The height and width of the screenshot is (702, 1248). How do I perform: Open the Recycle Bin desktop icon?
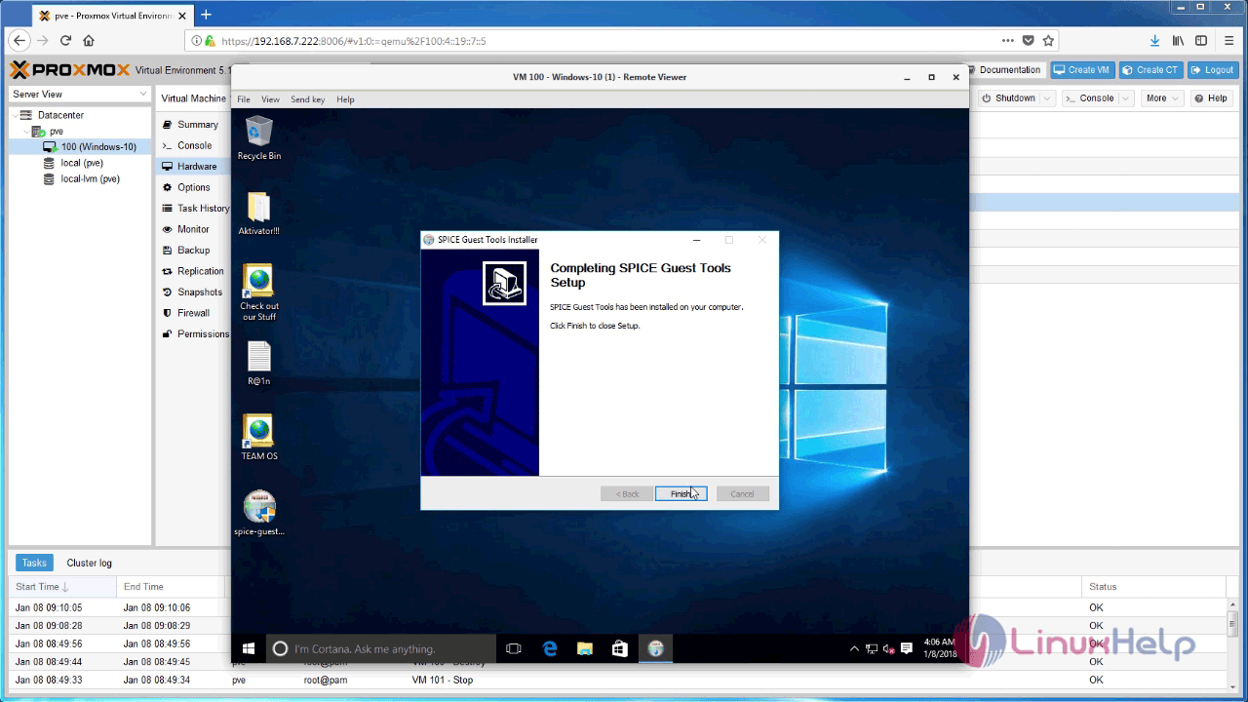(259, 137)
